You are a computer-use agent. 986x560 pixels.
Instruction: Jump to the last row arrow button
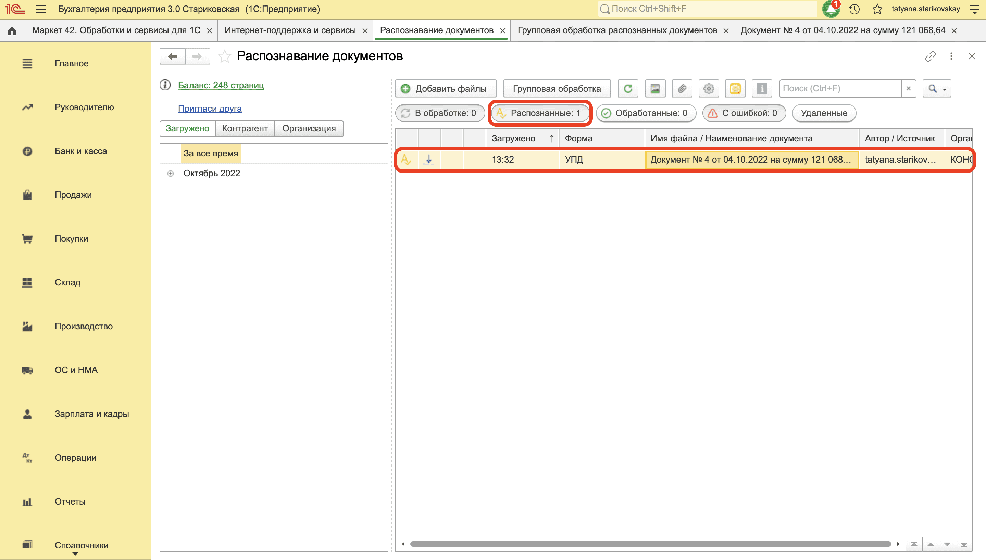[x=964, y=544]
